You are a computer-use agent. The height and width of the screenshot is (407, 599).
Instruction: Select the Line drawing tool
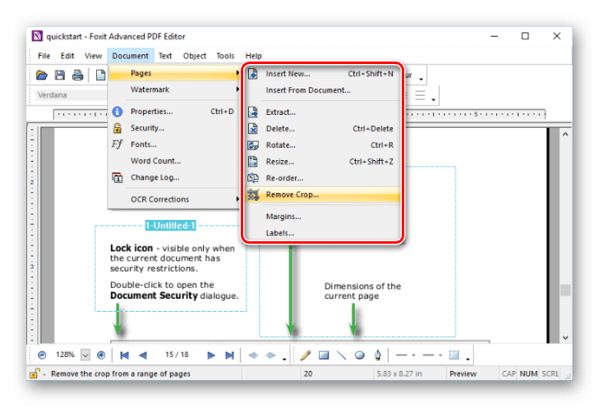342,355
